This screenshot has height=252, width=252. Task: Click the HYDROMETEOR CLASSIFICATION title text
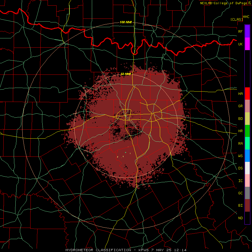(98, 250)
